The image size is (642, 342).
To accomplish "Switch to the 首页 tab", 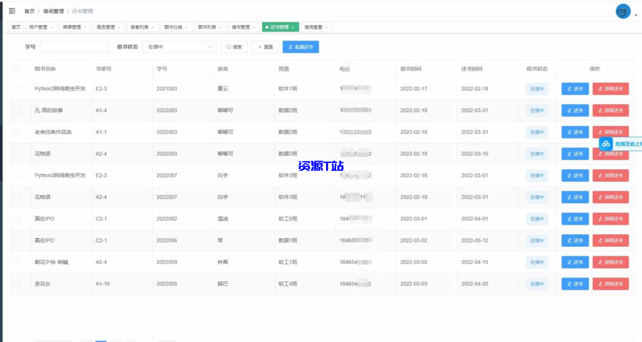I will point(16,27).
